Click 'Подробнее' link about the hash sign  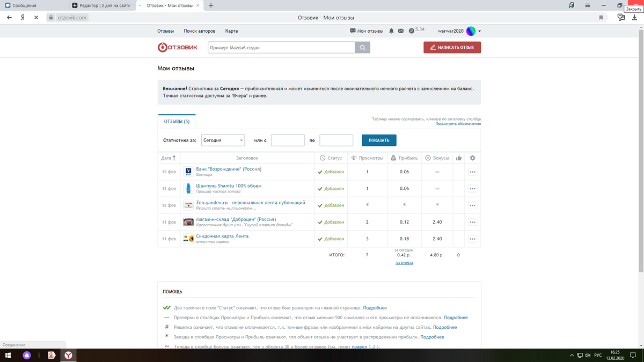pyautogui.click(x=445, y=327)
